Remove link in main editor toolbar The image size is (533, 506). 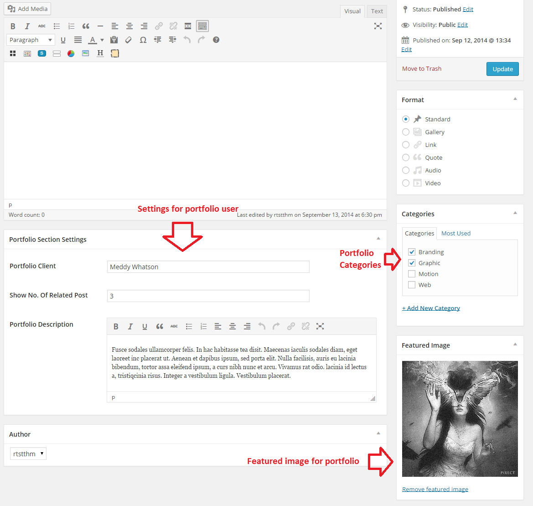173,26
